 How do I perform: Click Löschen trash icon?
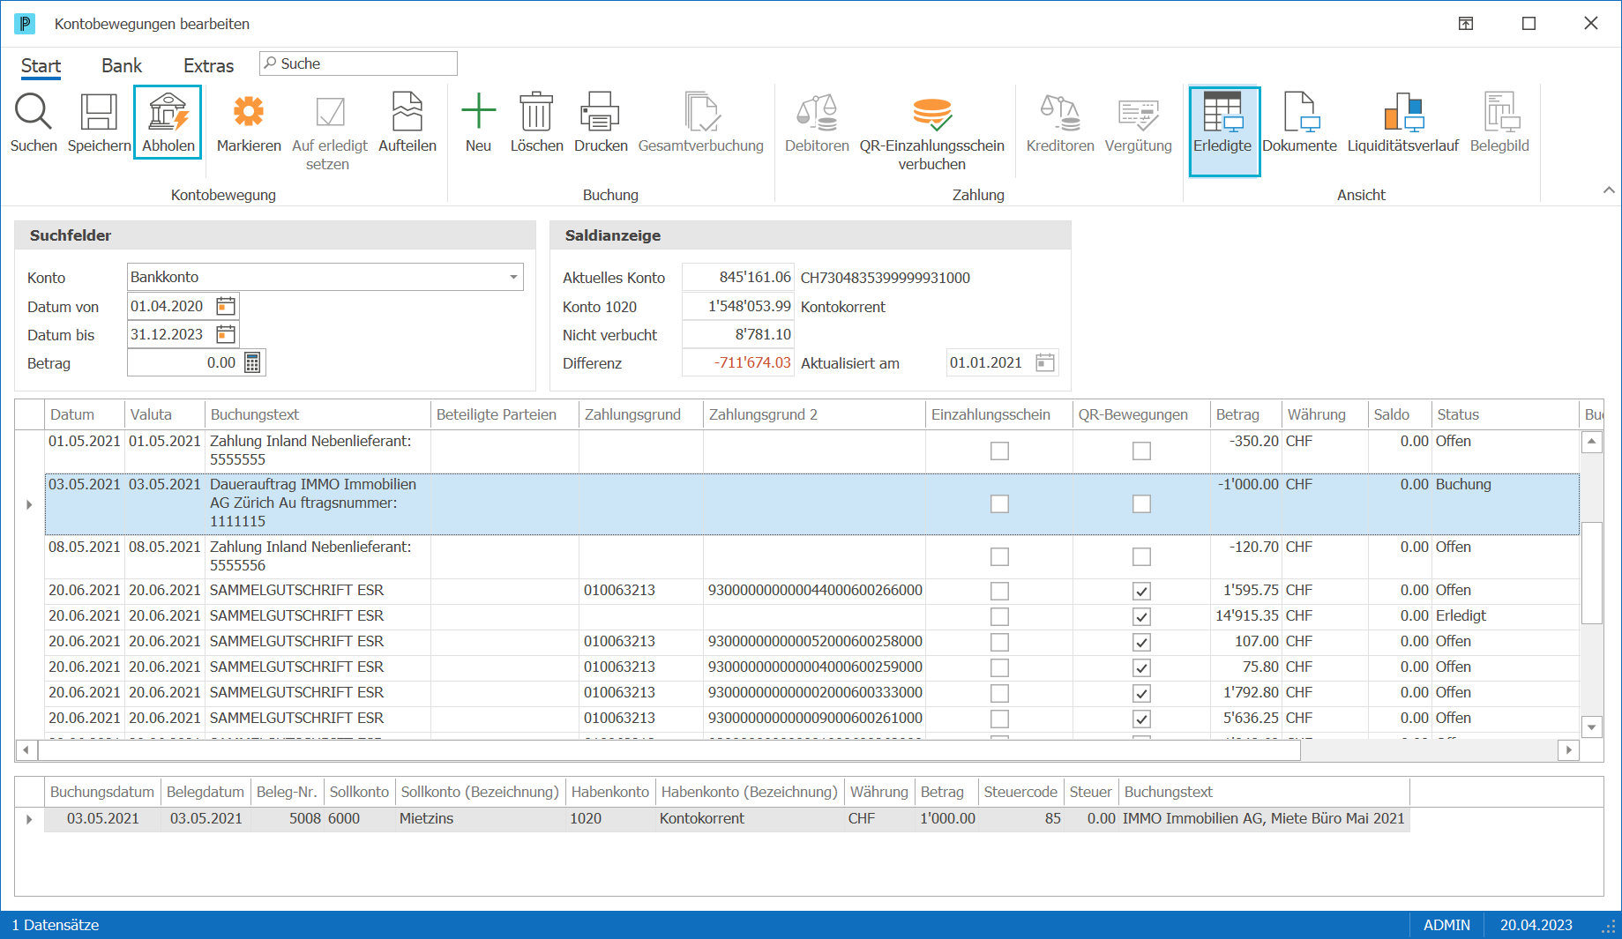pos(536,112)
